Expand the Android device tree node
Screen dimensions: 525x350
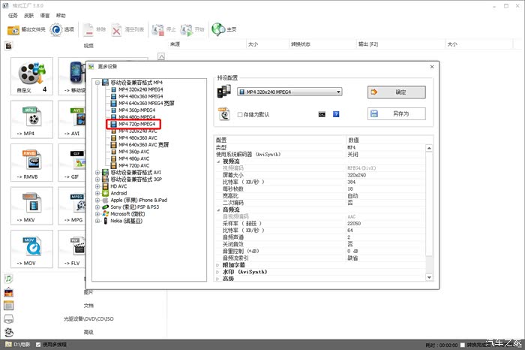tap(97, 193)
